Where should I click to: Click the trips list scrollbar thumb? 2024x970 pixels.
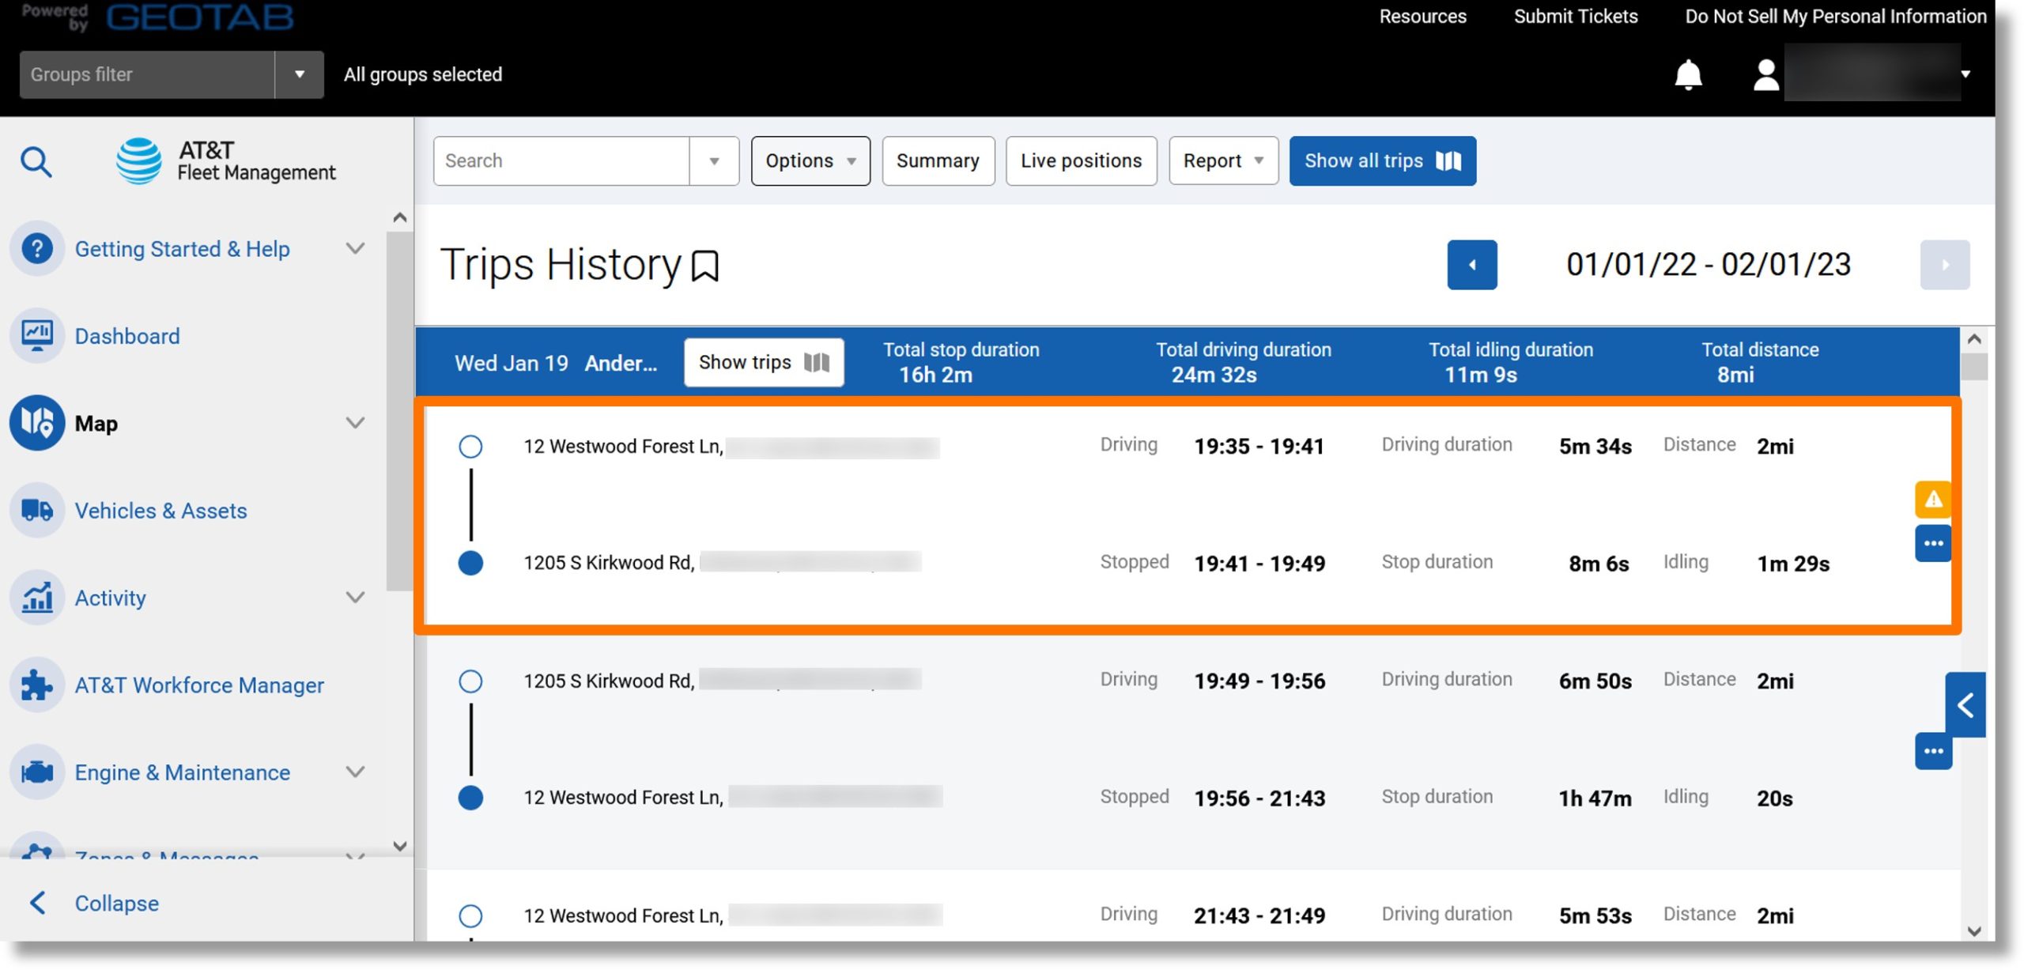(x=1974, y=367)
